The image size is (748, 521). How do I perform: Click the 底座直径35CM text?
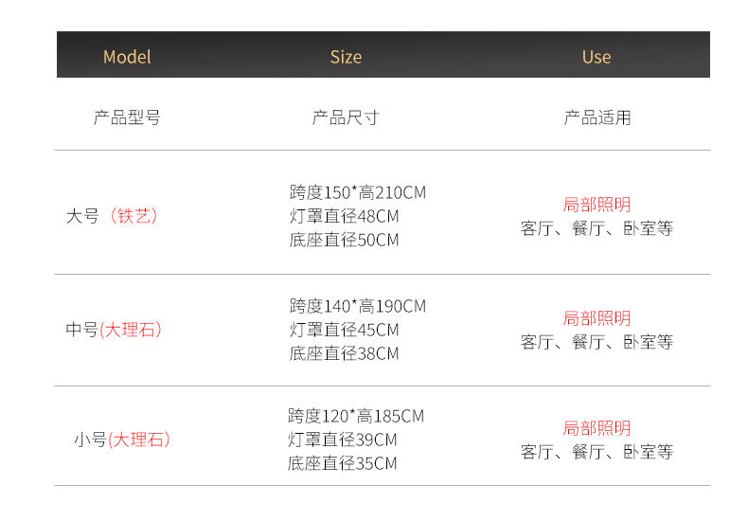(x=343, y=464)
